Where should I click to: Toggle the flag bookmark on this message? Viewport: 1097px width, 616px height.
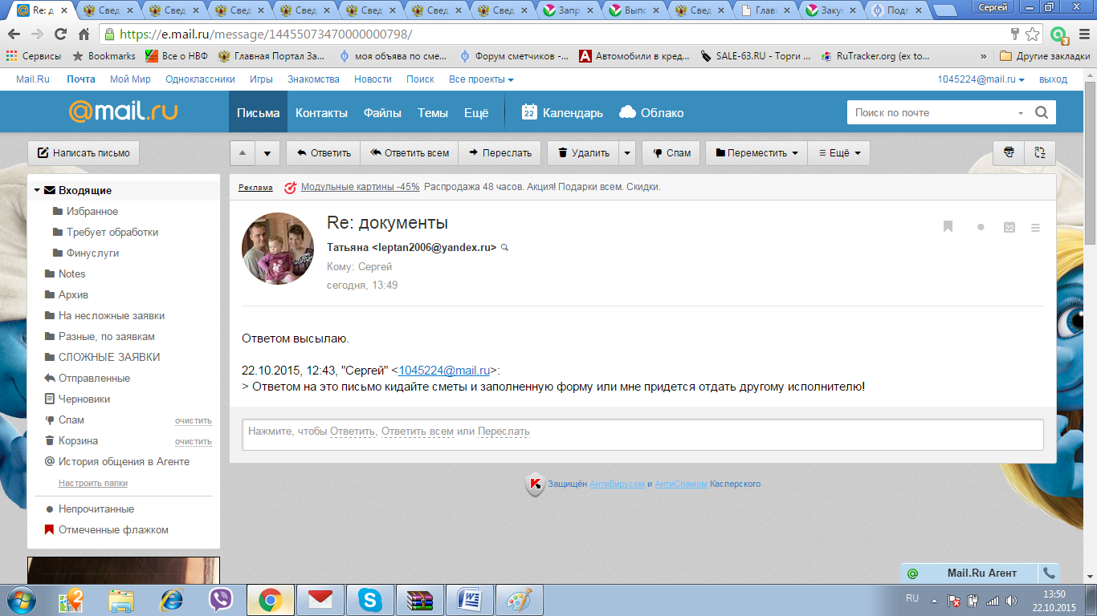click(x=948, y=228)
